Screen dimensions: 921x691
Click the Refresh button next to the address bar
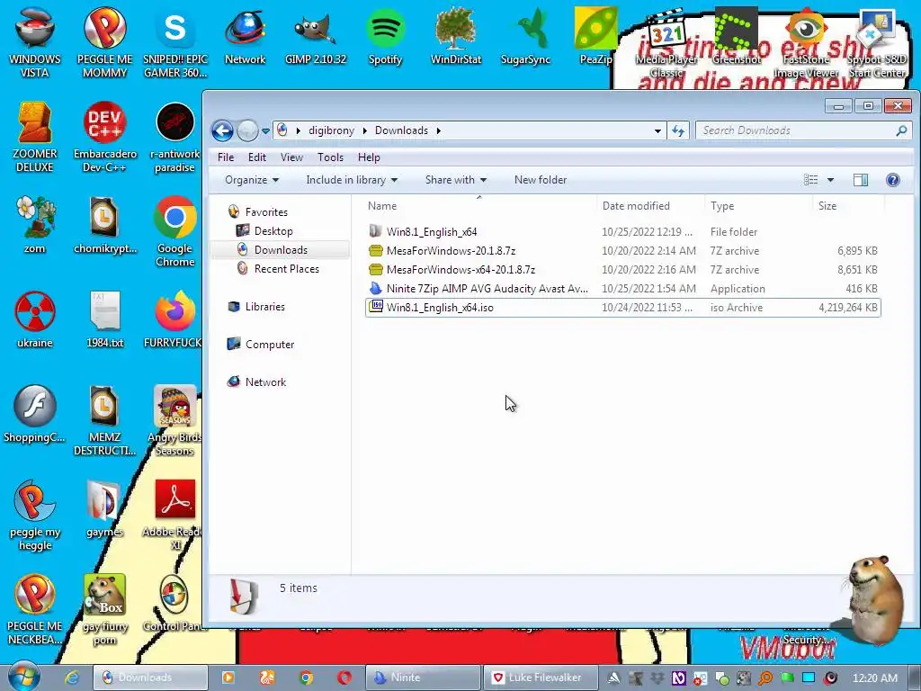[x=678, y=131]
